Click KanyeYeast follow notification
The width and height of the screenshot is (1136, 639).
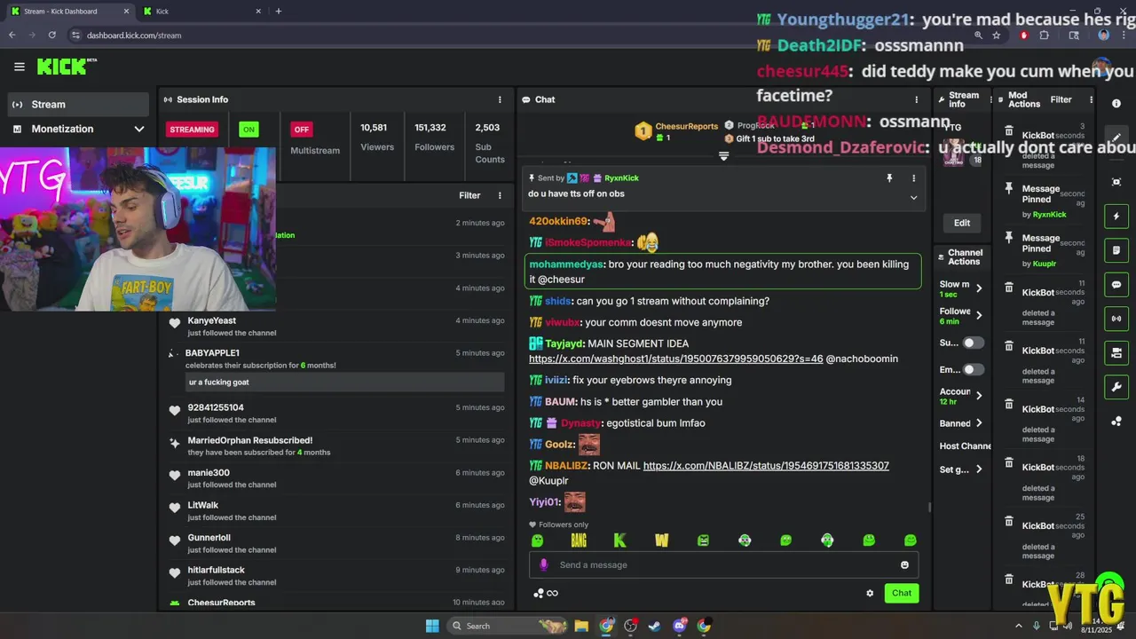(x=335, y=326)
